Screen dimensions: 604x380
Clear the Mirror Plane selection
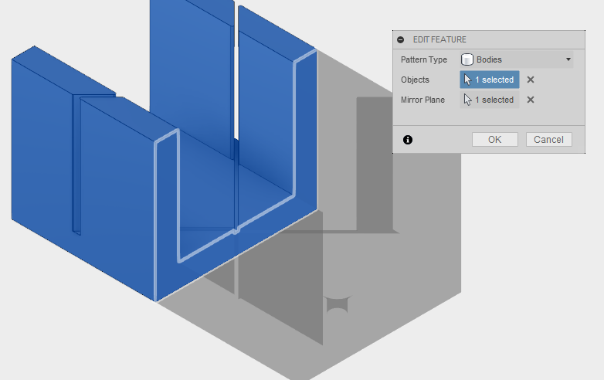click(531, 100)
